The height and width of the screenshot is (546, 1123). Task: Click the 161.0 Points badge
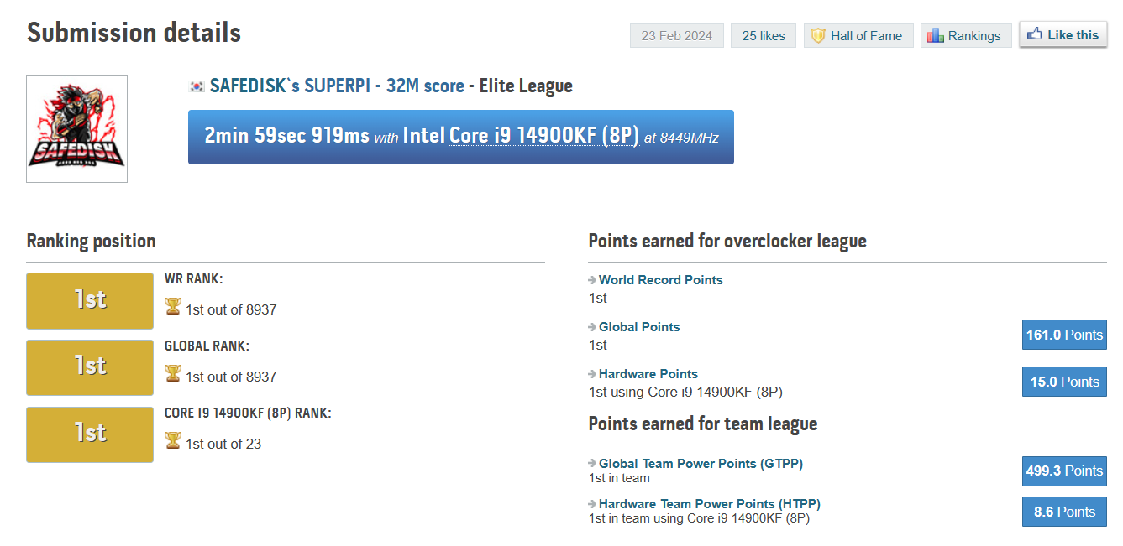[1064, 335]
